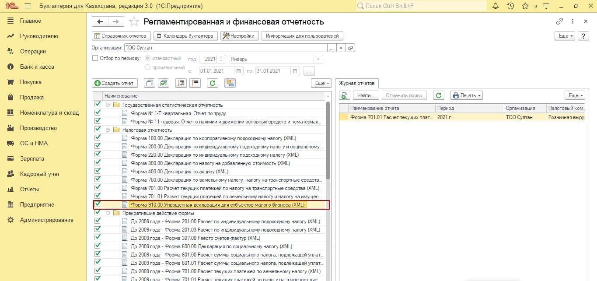Screen dimensions: 597x281
Task: Click the Создать отчет button
Action: 115,83
